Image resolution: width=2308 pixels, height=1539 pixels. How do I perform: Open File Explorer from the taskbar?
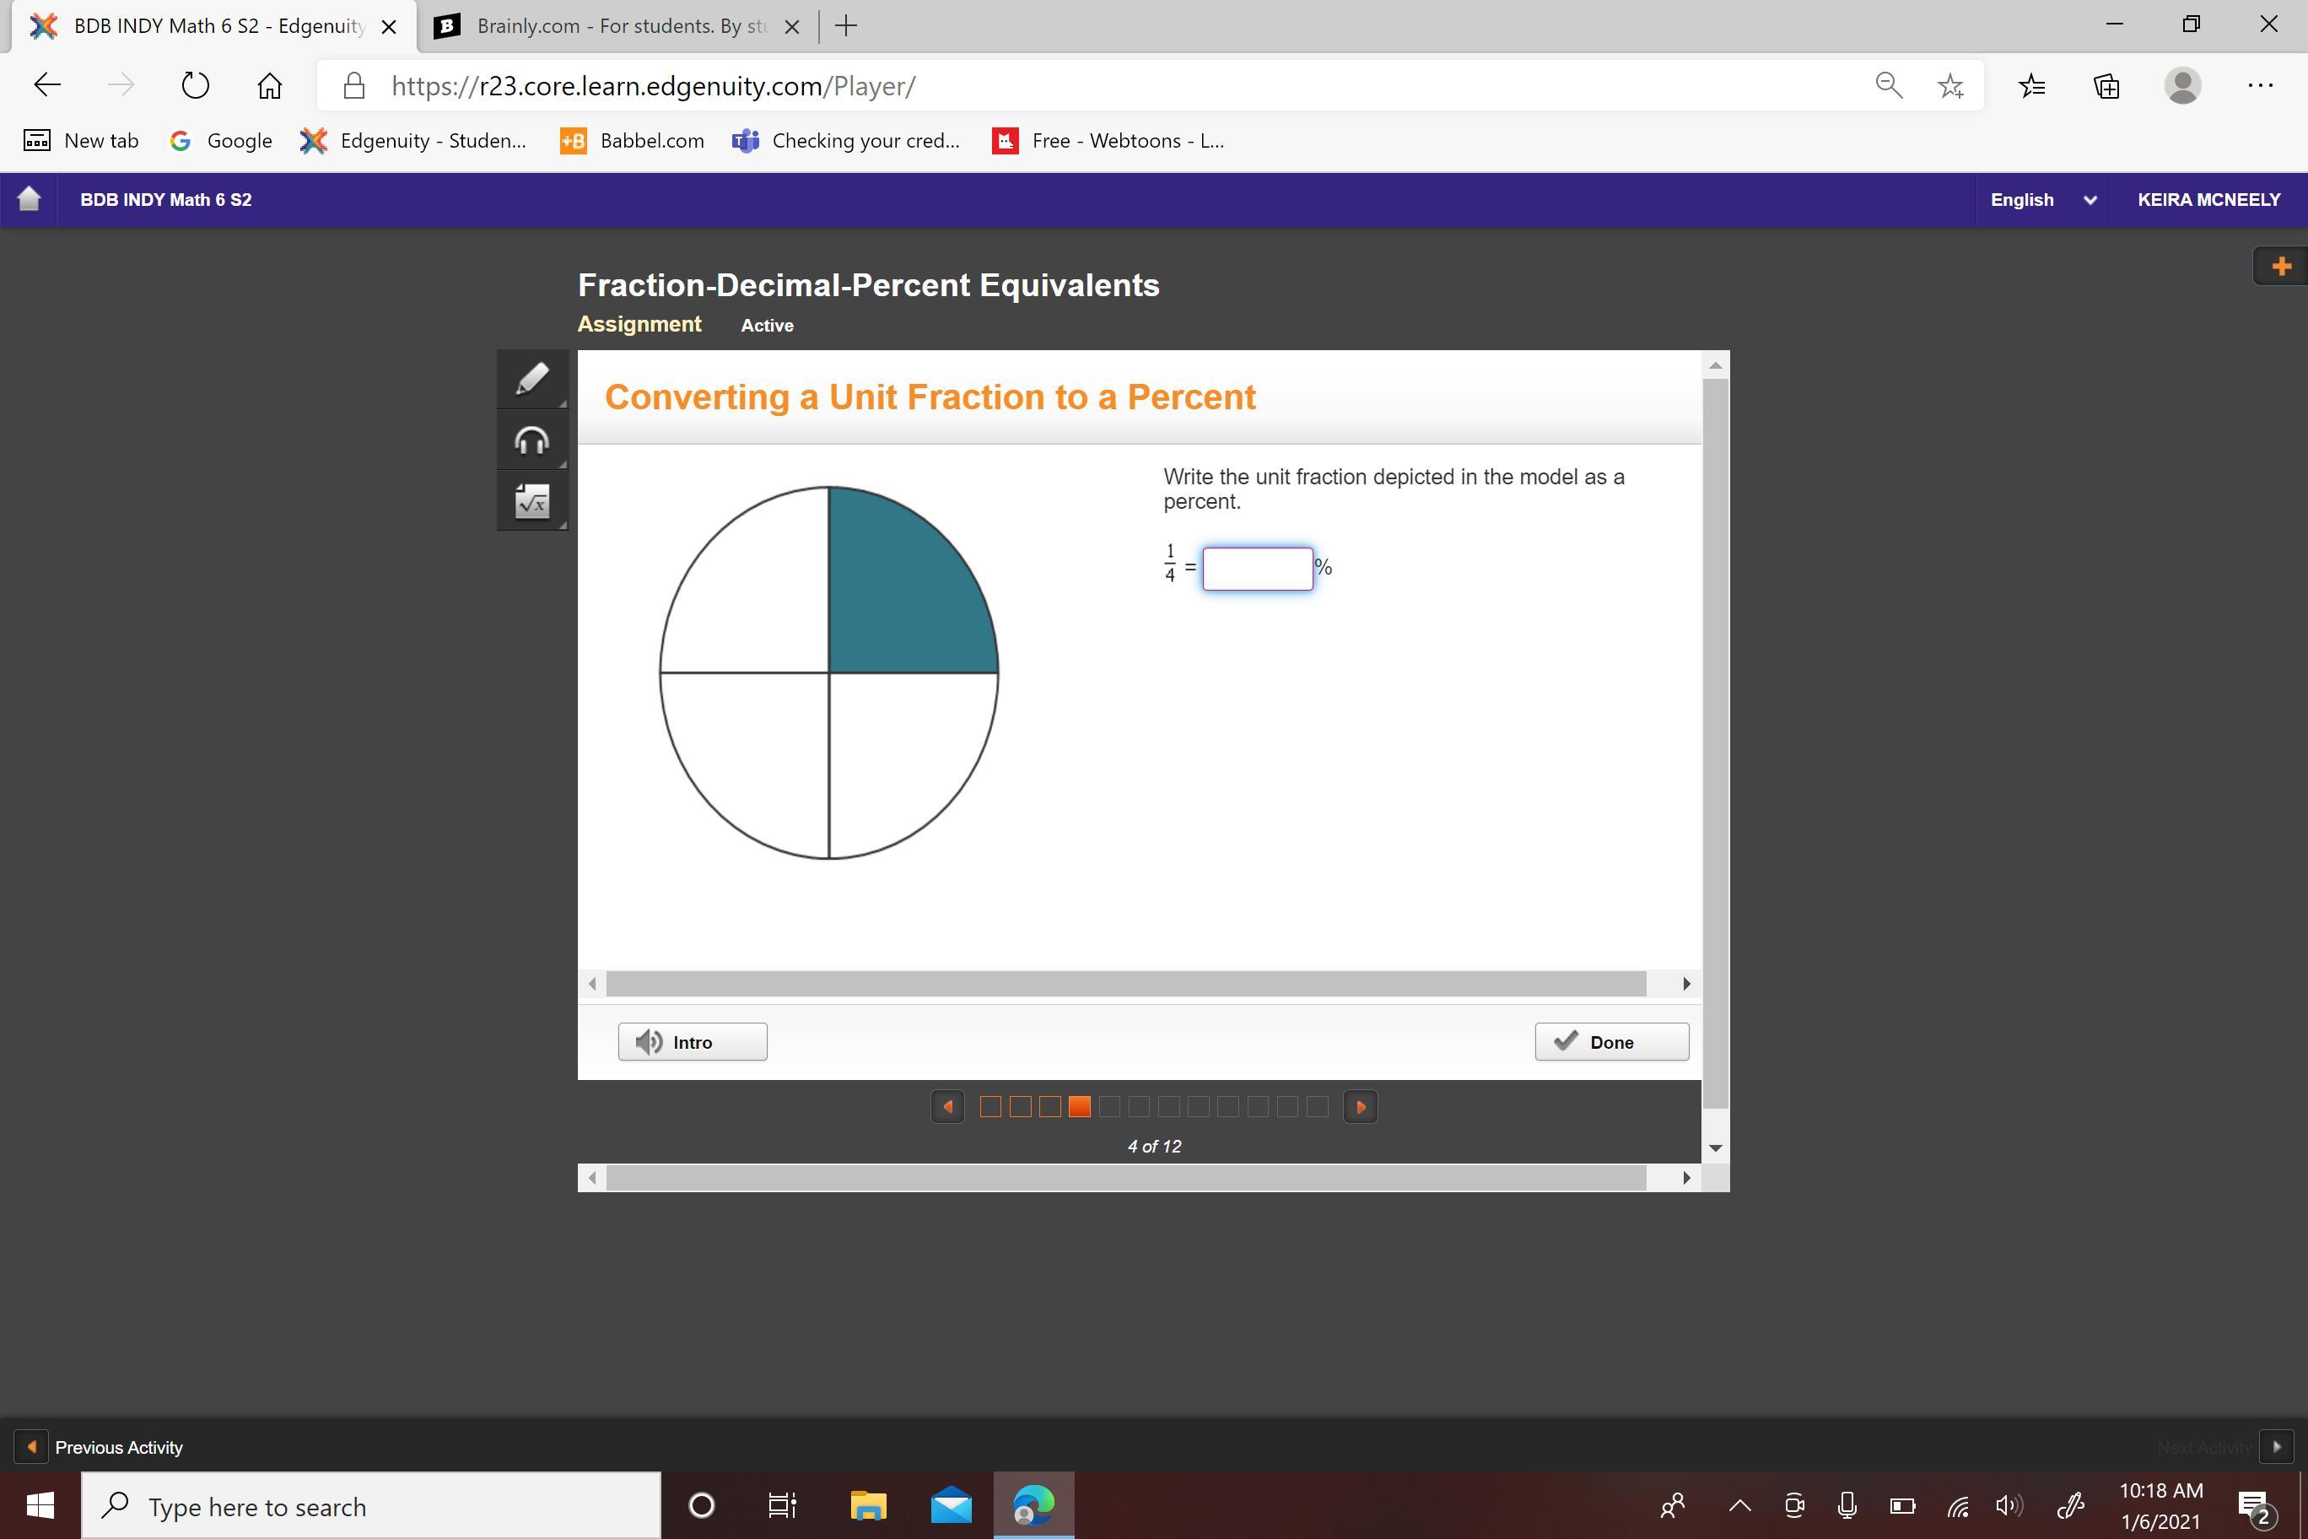pyautogui.click(x=867, y=1504)
